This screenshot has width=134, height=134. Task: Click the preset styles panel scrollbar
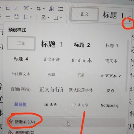[127, 66]
